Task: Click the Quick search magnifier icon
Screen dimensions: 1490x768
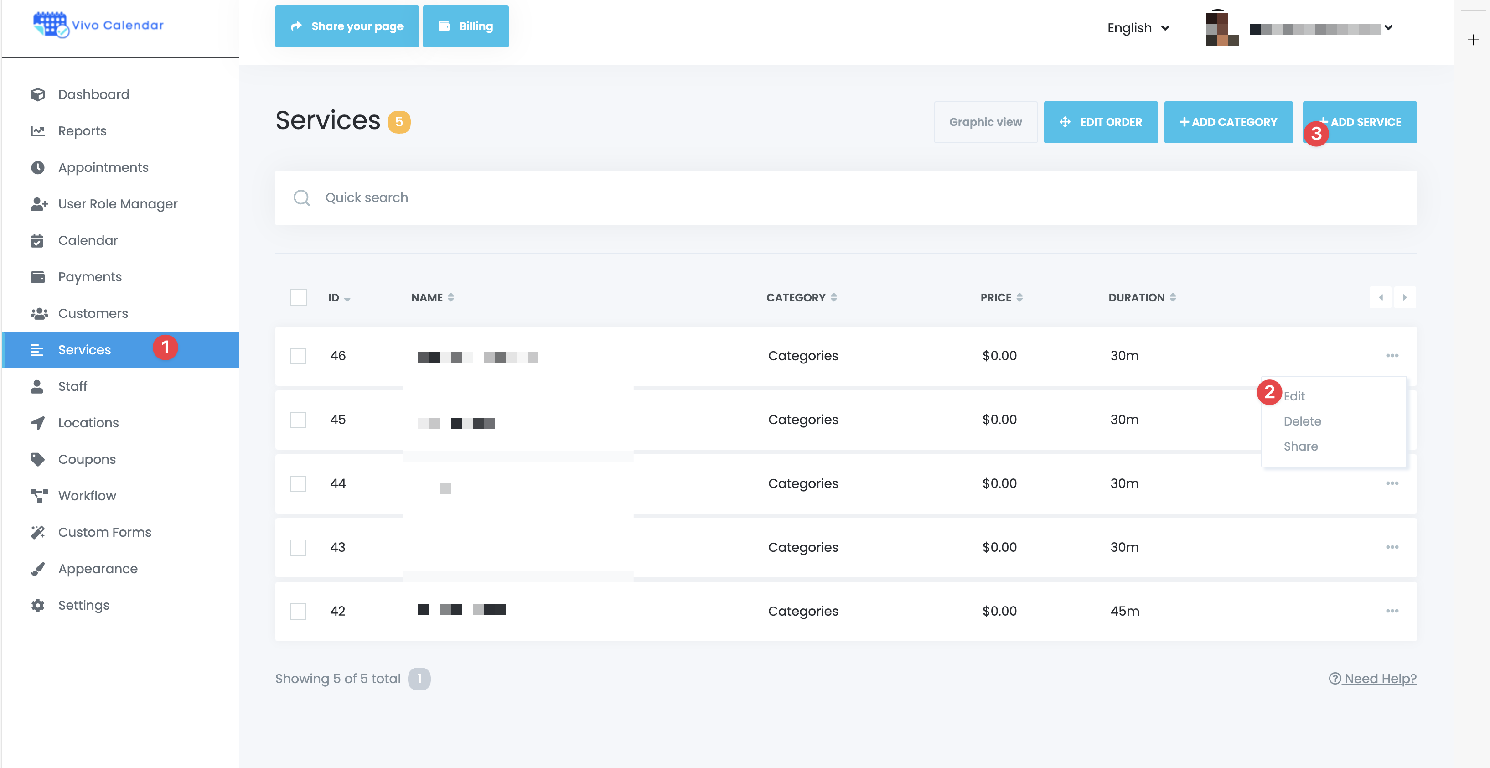Action: (x=301, y=198)
